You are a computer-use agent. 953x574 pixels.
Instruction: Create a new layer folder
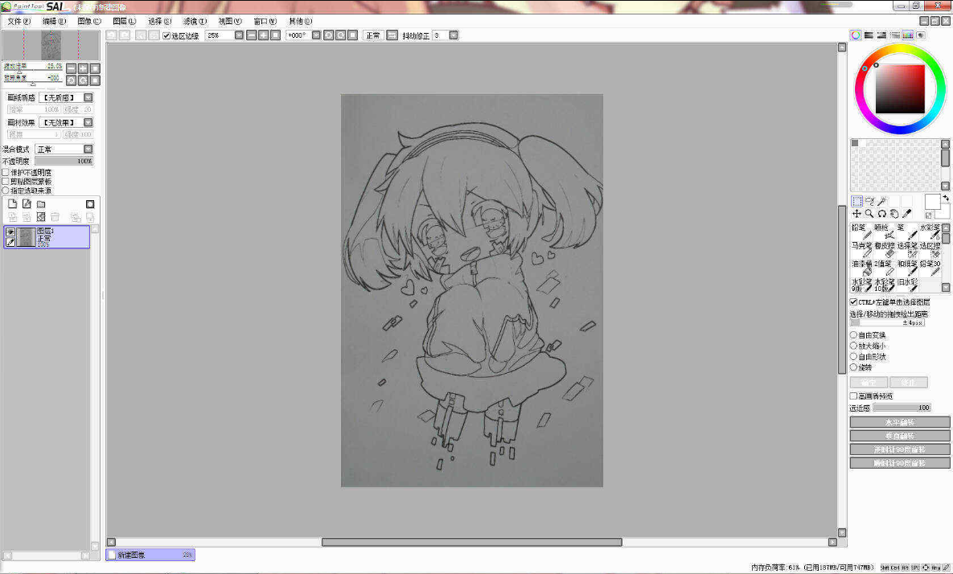pos(41,204)
